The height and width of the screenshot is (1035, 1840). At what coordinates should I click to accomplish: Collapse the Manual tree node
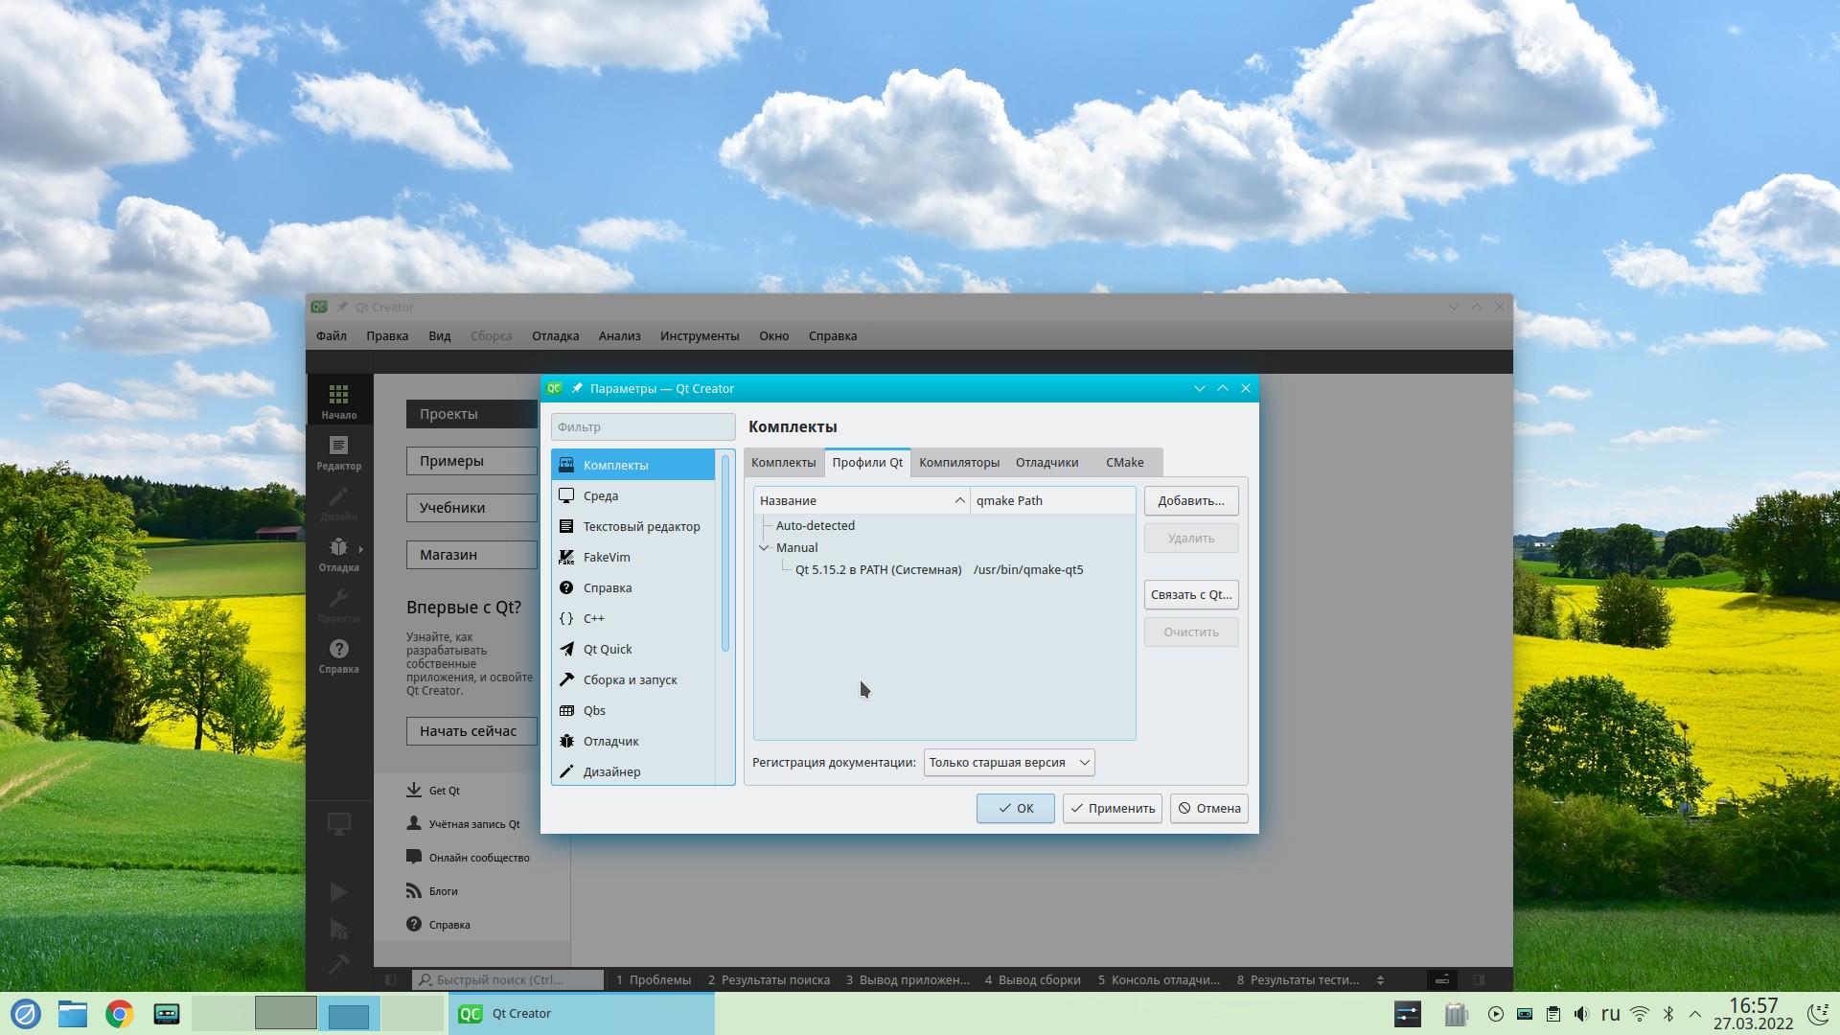764,548
